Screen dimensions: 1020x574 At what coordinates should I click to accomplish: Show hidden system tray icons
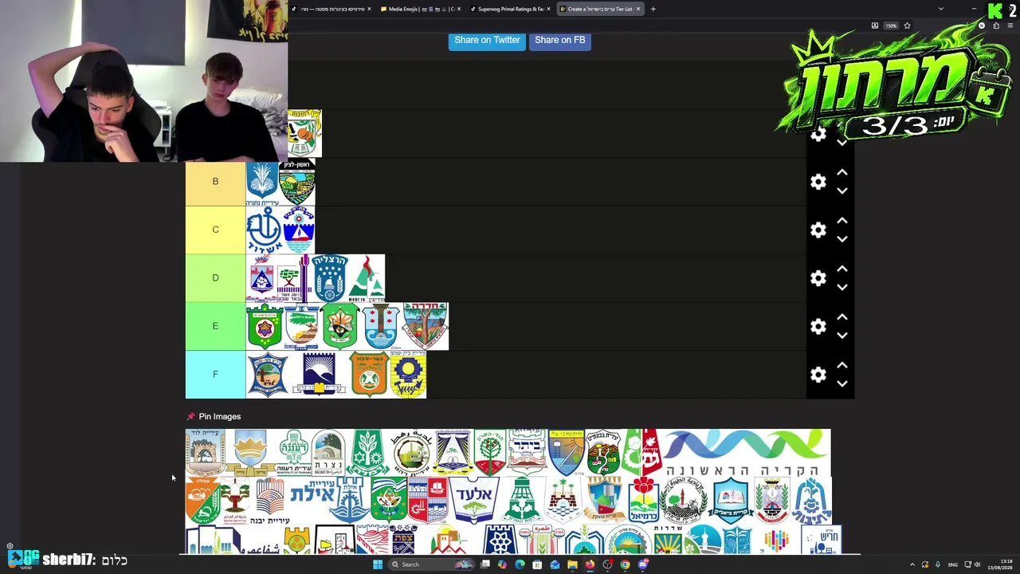click(x=912, y=564)
